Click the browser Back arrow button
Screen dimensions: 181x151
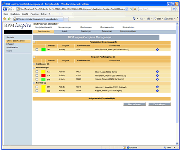(x=5, y=9)
